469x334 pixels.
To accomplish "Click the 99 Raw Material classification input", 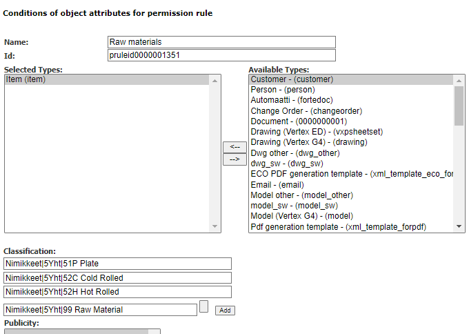I will point(100,310).
